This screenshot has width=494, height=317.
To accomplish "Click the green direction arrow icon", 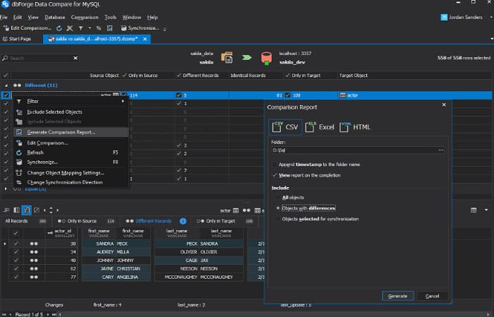I will point(247,58).
